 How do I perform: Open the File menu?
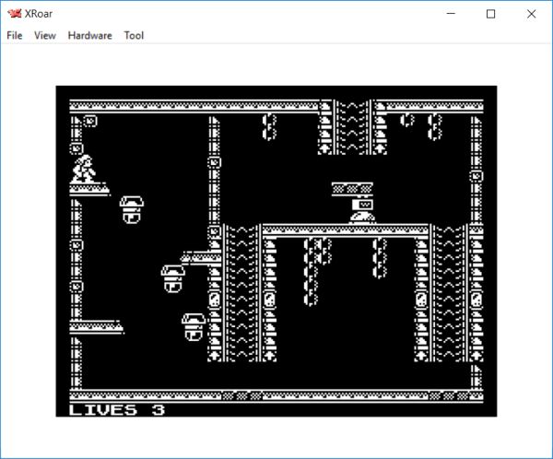[x=14, y=36]
